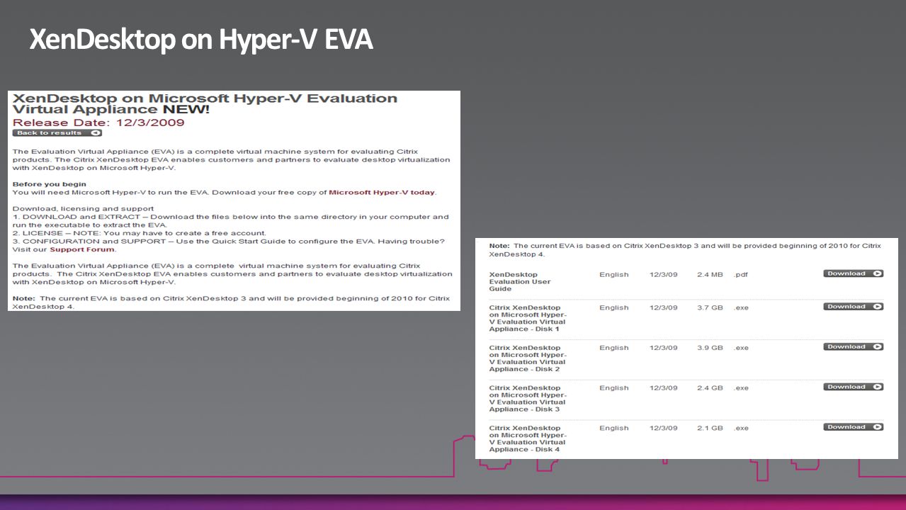Click the Back to results button
Image resolution: width=906 pixels, height=510 pixels.
tap(57, 133)
